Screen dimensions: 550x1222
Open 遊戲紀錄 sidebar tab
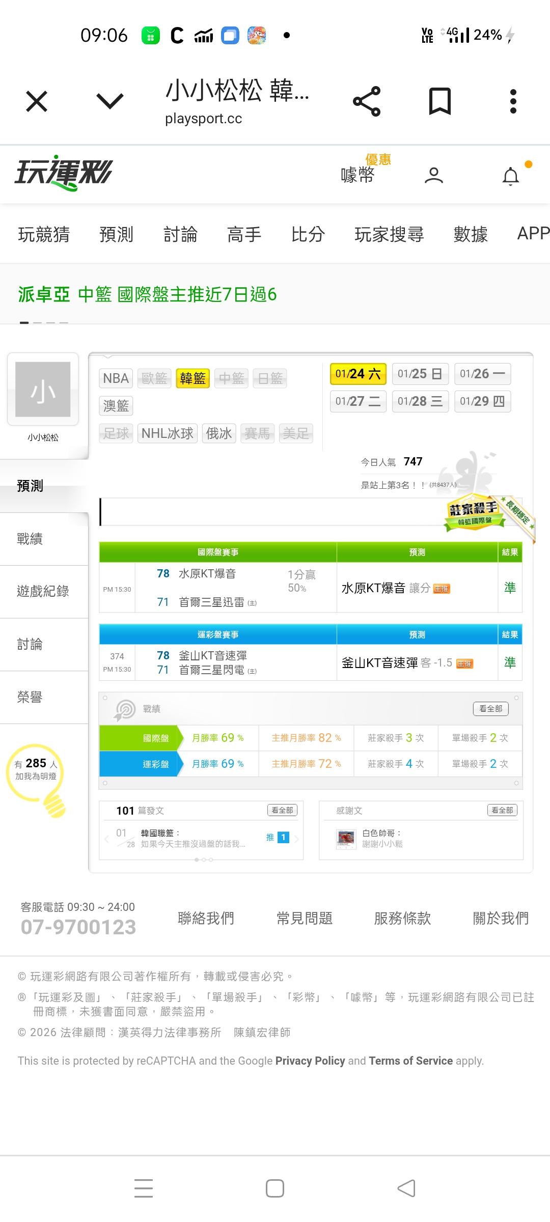[44, 592]
